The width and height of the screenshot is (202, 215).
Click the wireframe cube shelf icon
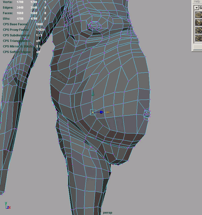(x=198, y=23)
